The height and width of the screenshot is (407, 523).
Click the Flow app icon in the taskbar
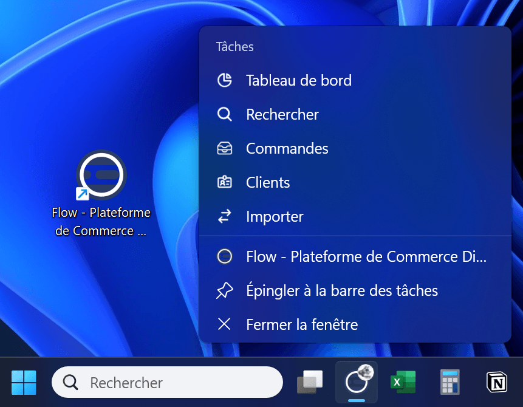[x=356, y=382]
